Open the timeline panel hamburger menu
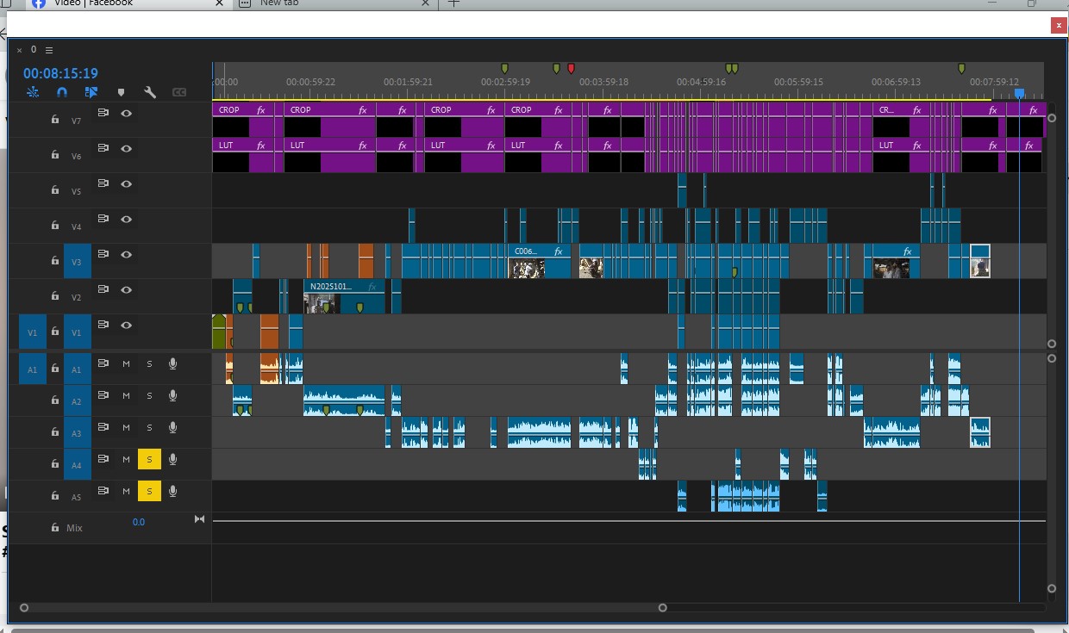The image size is (1069, 633). [x=49, y=49]
